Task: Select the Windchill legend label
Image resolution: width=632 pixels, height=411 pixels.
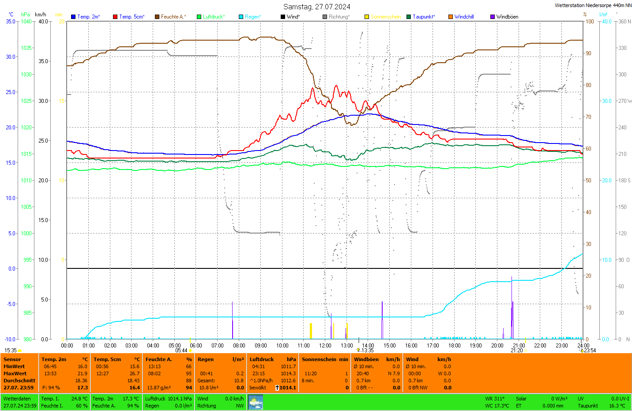Action: (x=464, y=17)
